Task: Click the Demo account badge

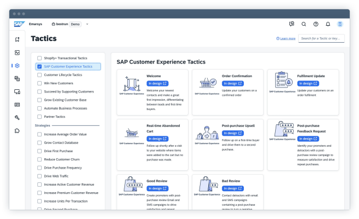Action: tap(75, 24)
